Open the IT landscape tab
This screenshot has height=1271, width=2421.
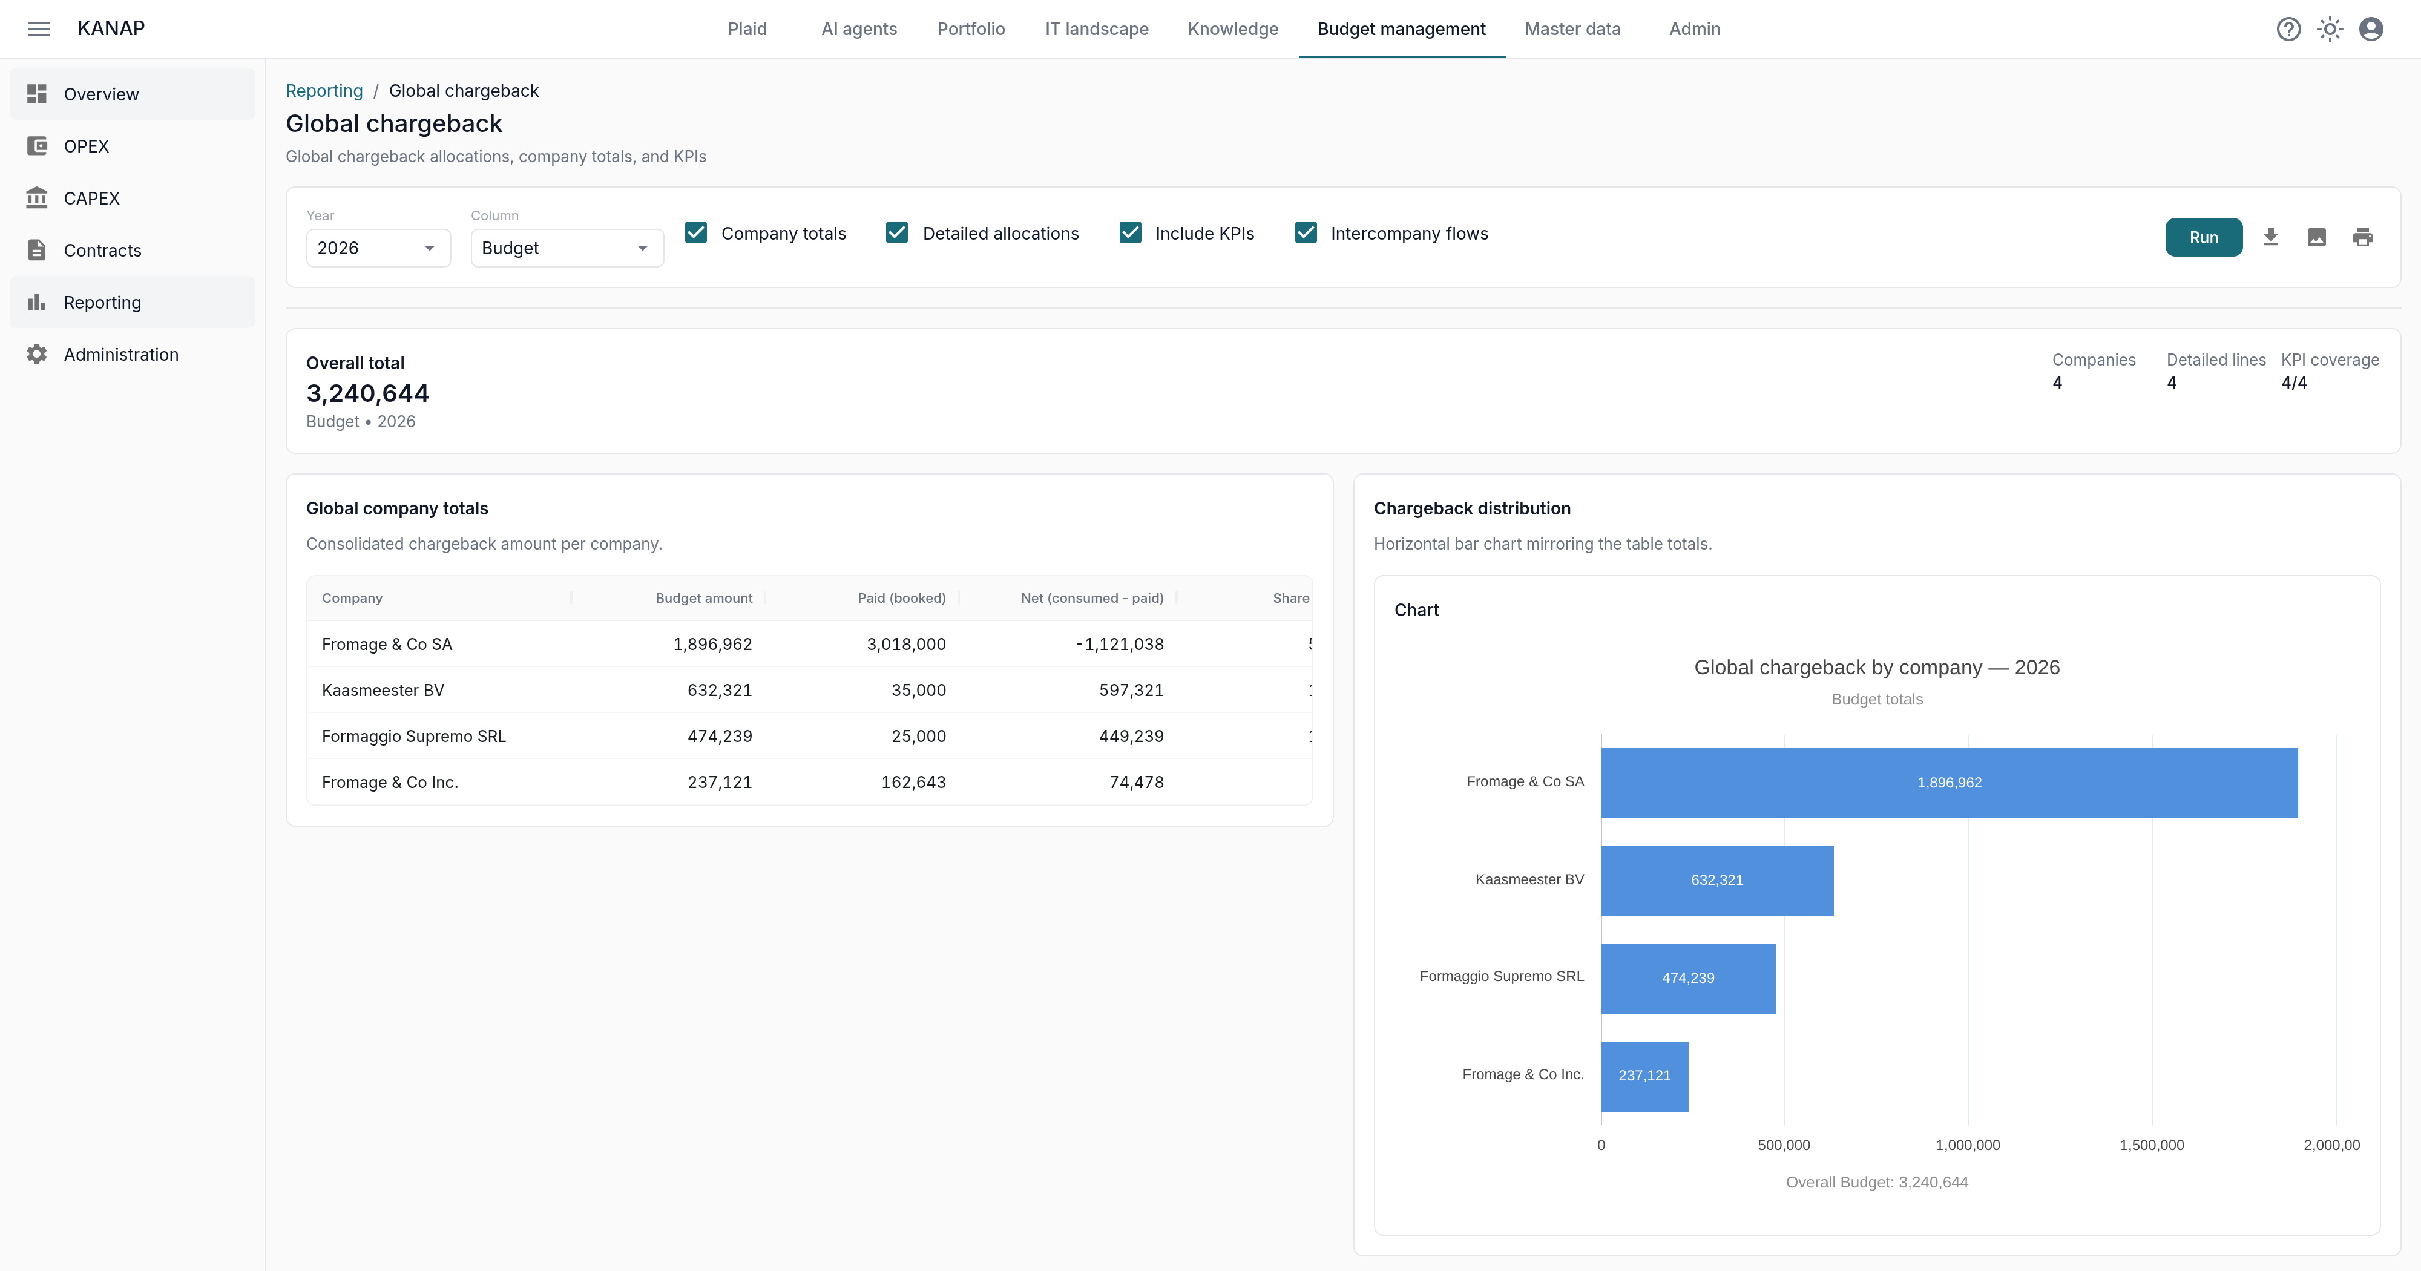[1097, 29]
